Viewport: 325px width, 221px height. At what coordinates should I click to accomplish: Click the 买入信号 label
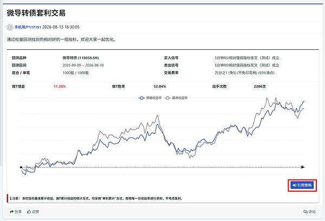[171, 58]
